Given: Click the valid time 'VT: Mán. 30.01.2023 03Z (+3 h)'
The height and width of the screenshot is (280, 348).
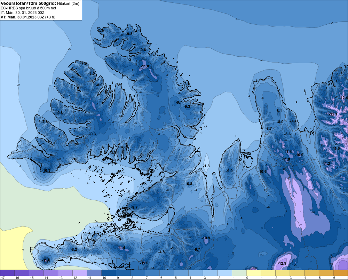Looking at the screenshot, I should coord(28,17).
